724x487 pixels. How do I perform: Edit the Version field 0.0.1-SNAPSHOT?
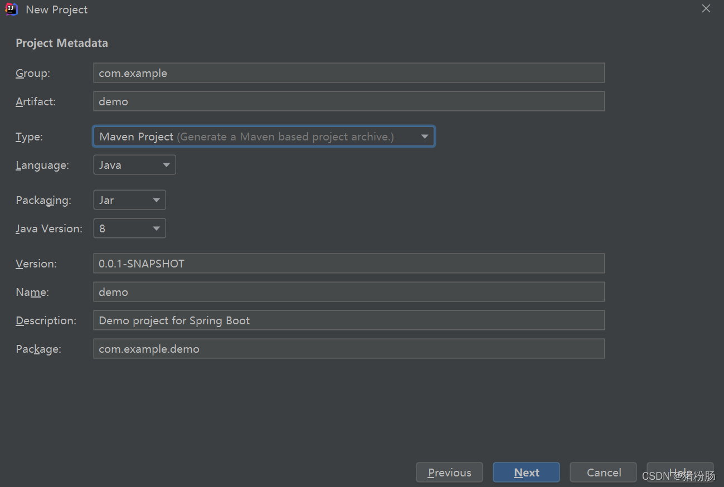pos(349,264)
